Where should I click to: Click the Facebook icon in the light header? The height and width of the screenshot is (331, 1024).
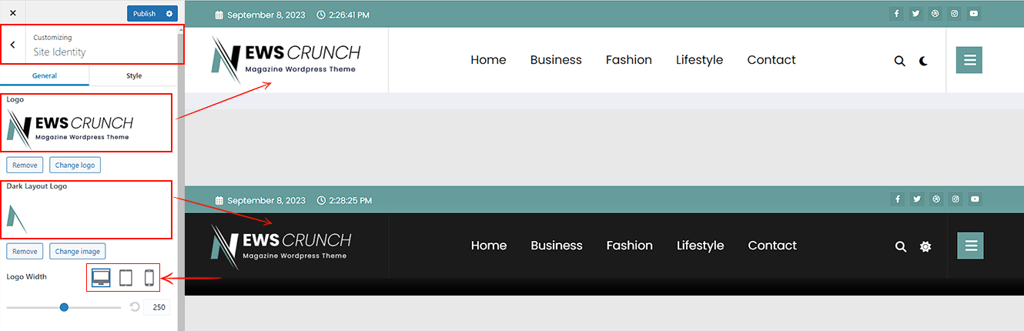896,13
